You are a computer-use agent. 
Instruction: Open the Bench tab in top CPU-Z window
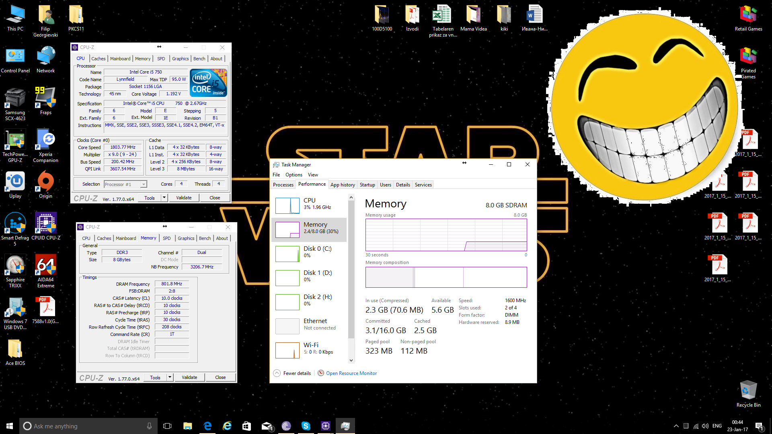(199, 59)
